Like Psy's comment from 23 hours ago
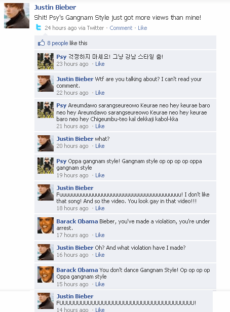 click(100, 64)
